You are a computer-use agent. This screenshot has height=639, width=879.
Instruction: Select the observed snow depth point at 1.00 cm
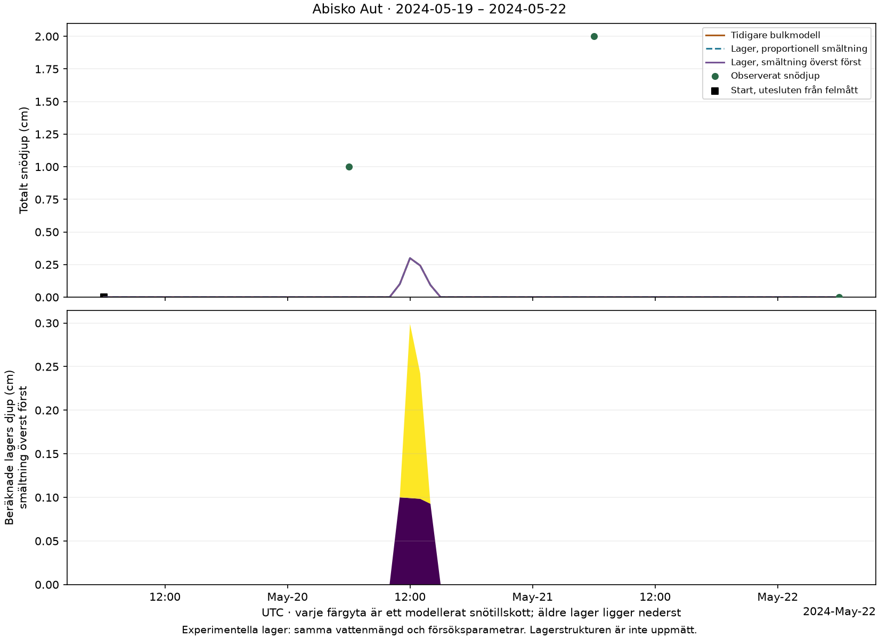[349, 167]
